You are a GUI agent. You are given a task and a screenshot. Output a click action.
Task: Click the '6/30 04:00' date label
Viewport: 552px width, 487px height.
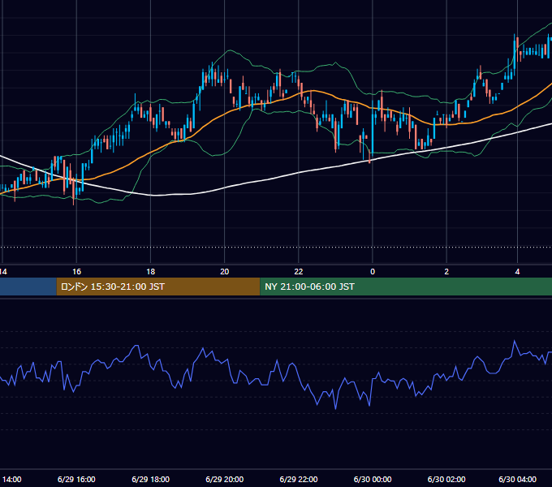(518, 479)
